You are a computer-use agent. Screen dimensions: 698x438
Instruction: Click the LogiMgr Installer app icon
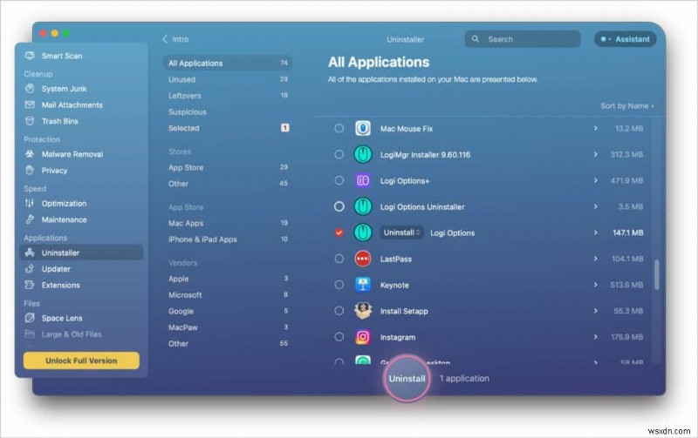tap(363, 155)
